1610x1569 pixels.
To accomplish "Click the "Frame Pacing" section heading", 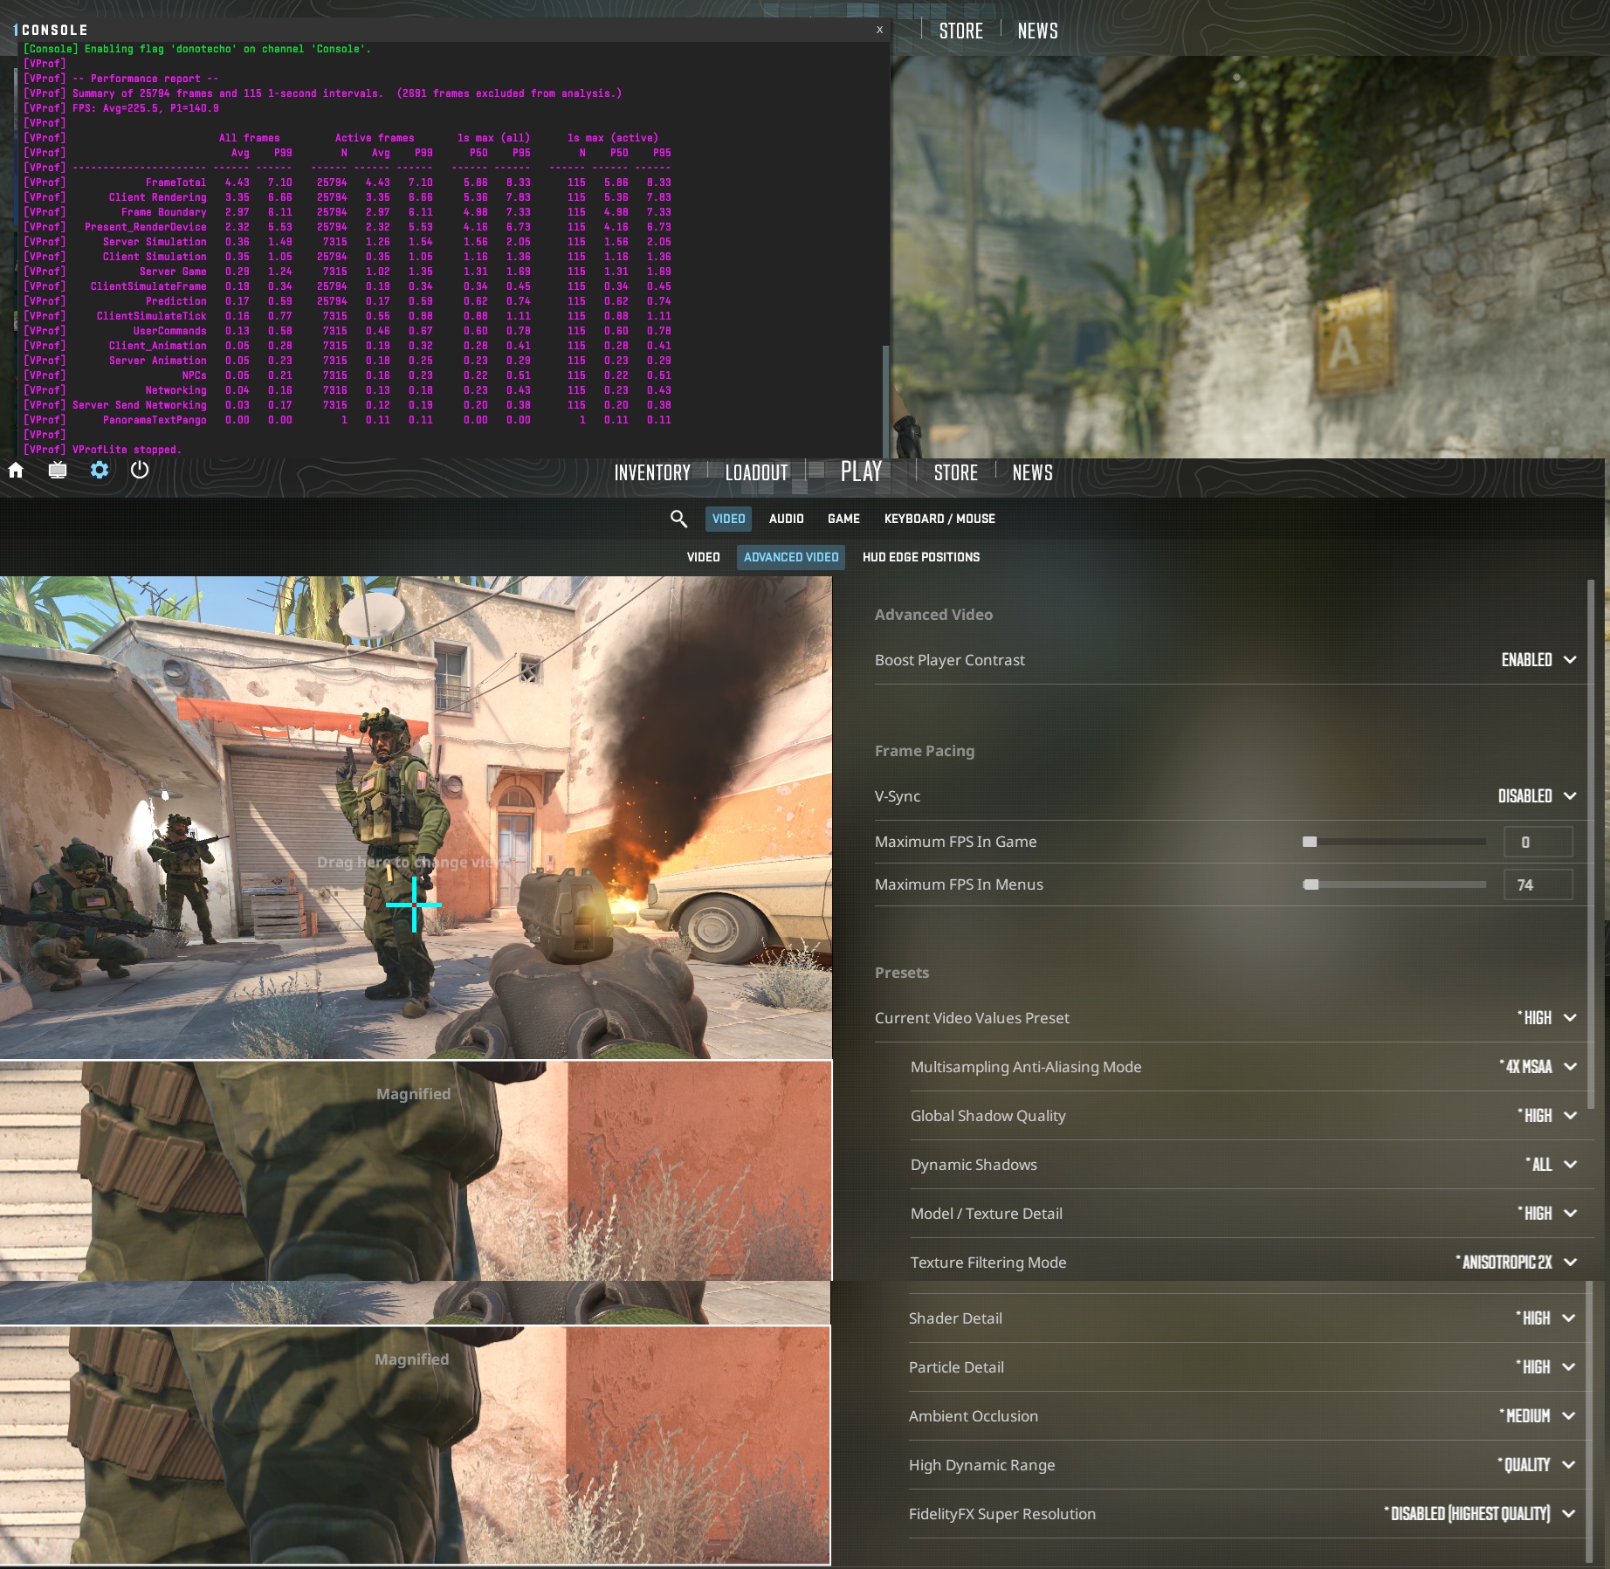I will pyautogui.click(x=925, y=751).
